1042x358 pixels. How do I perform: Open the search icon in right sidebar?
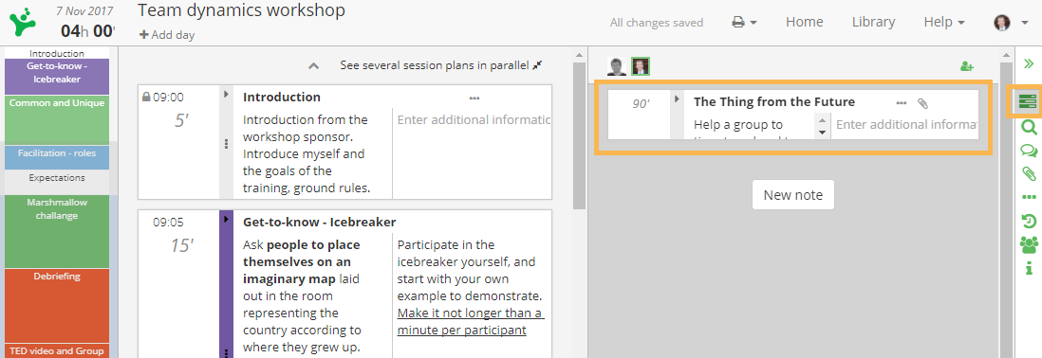[x=1028, y=127]
